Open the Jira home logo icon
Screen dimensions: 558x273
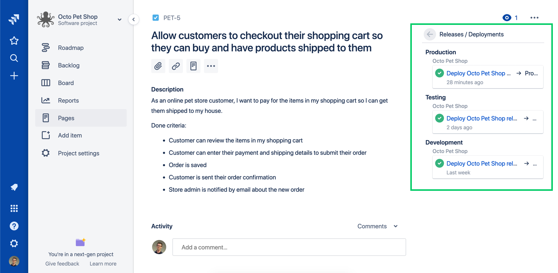tap(14, 19)
